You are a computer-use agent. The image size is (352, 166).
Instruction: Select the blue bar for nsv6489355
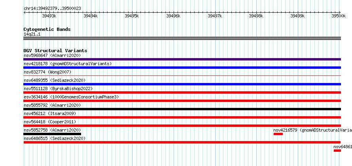(x=182, y=84)
